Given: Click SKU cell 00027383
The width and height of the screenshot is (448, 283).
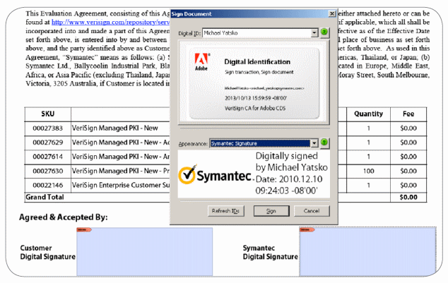Looking at the screenshot, I should pyautogui.click(x=48, y=128).
